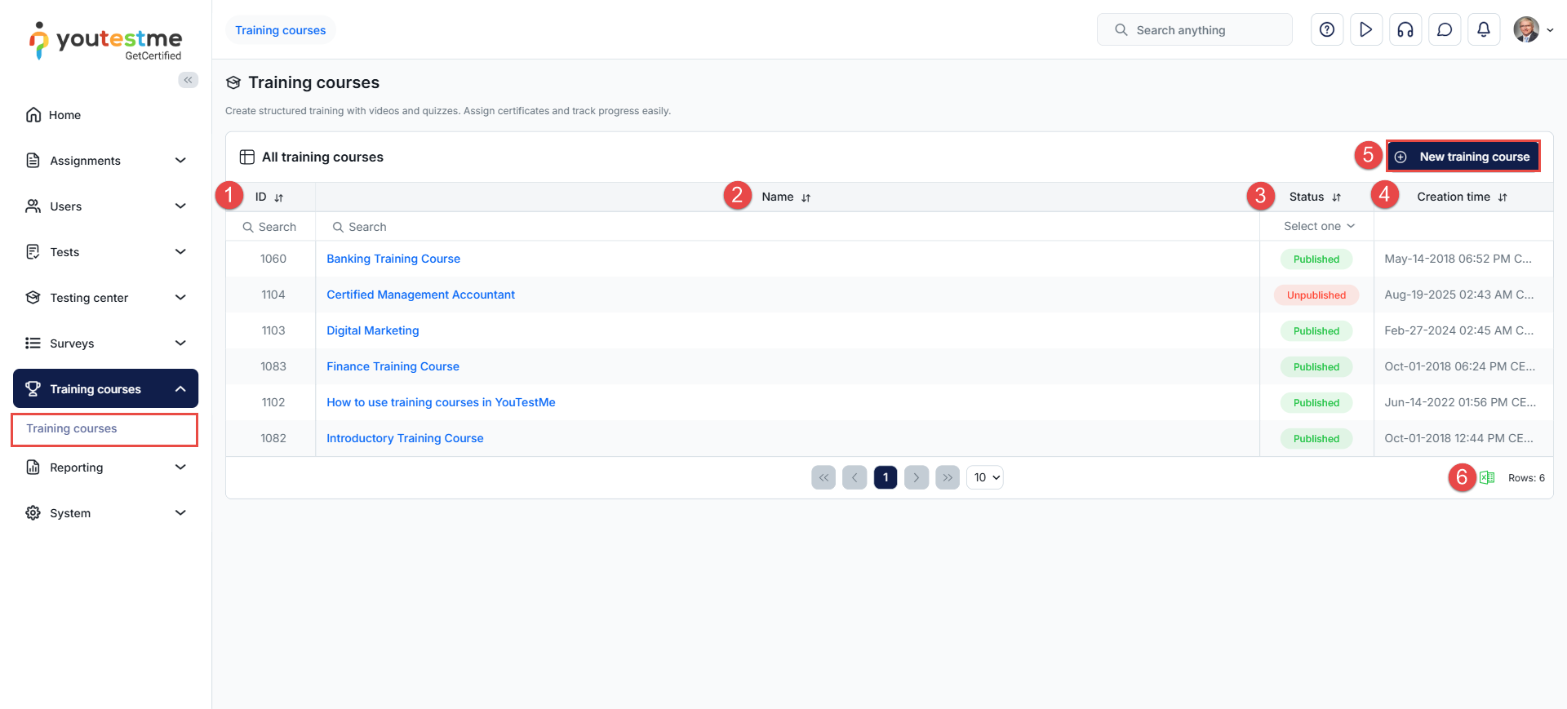This screenshot has width=1567, height=709.
Task: Expand the Reporting menu chevron
Action: pyautogui.click(x=180, y=467)
